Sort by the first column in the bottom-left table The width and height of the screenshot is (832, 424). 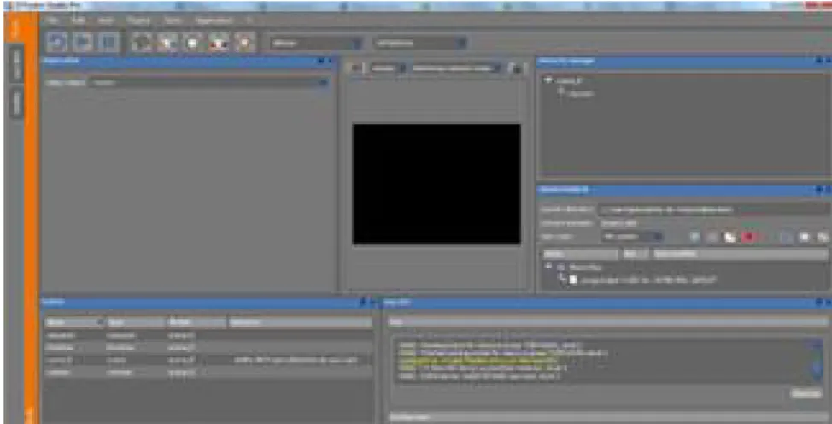coord(74,322)
